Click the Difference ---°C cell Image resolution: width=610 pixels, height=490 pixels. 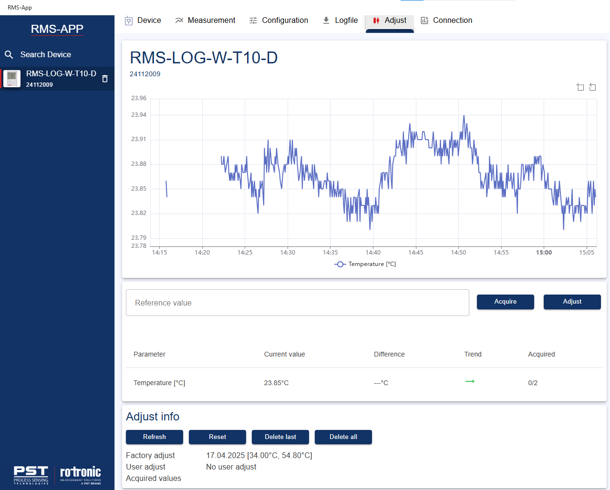click(x=381, y=383)
